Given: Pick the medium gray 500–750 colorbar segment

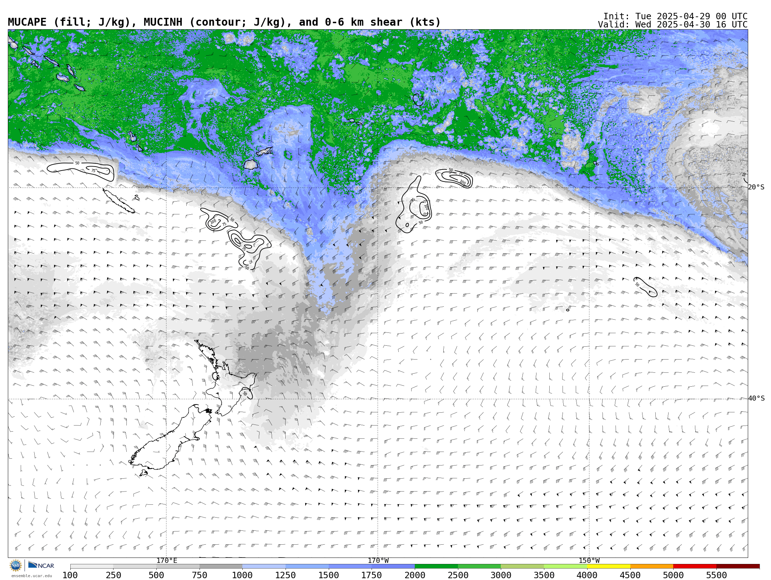Looking at the screenshot, I should [x=178, y=566].
